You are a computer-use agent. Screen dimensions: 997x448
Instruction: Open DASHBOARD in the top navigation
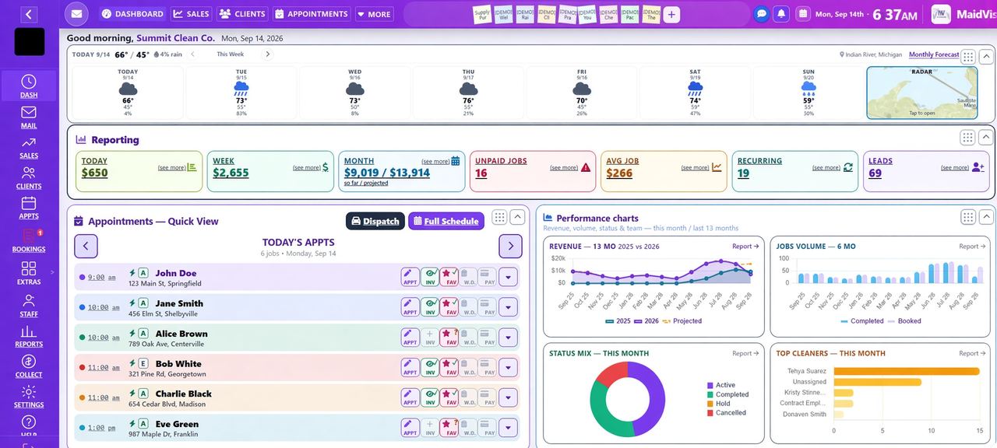point(132,14)
